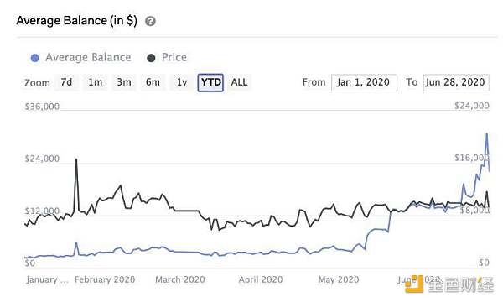Image resolution: width=503 pixels, height=302 pixels.
Task: Click the From date field Jan 1, 2020
Action: pos(364,82)
